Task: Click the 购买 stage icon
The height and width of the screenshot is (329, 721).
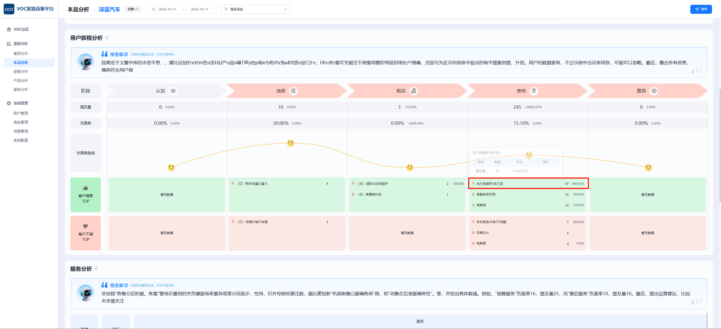Action: pos(413,91)
